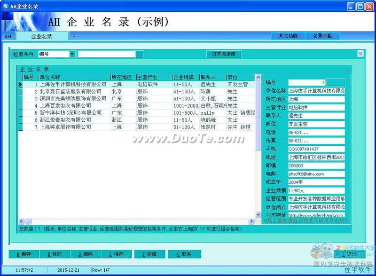Select the AH tab
This screenshot has width=376, height=276.
tap(8, 37)
